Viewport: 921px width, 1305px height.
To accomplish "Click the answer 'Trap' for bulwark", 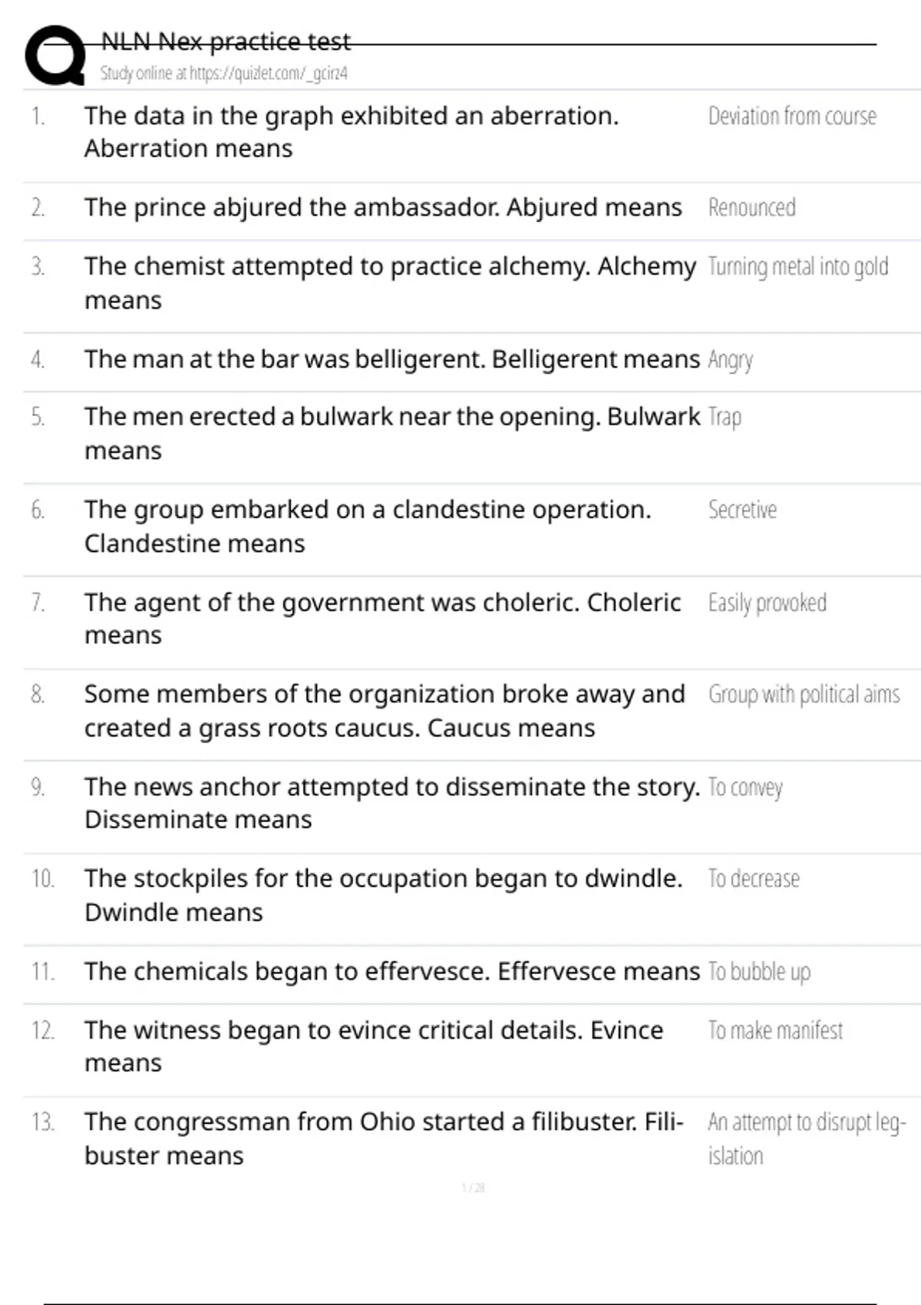I will (725, 417).
